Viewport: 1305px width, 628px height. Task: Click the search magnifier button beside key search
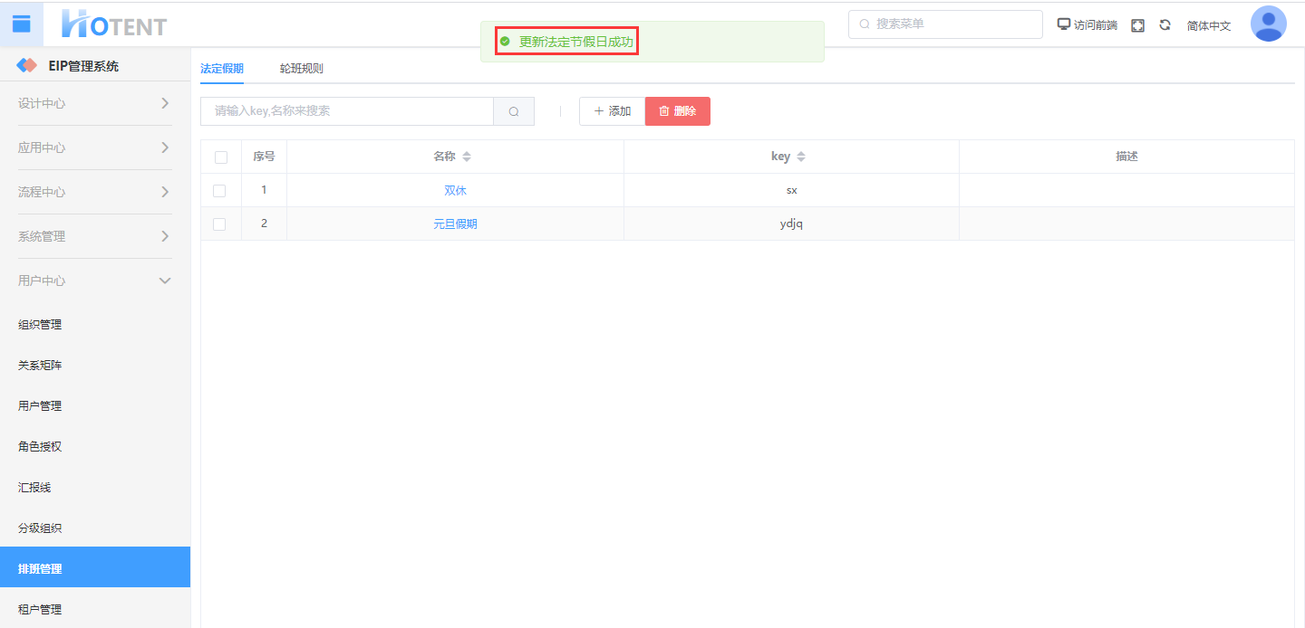(x=514, y=111)
